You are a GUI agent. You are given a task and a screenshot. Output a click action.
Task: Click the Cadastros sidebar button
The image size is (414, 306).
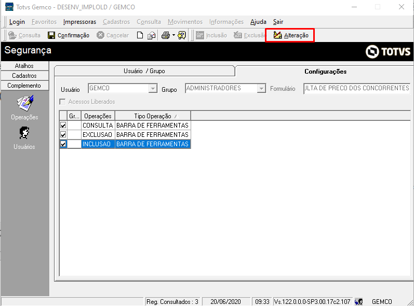pyautogui.click(x=24, y=76)
